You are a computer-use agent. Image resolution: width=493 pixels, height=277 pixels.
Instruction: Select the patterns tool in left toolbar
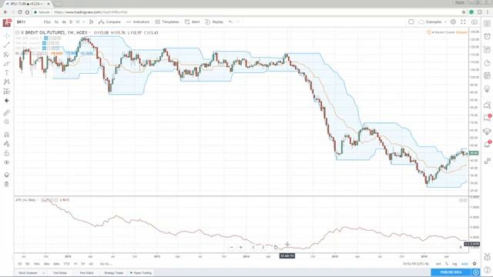coord(7,82)
